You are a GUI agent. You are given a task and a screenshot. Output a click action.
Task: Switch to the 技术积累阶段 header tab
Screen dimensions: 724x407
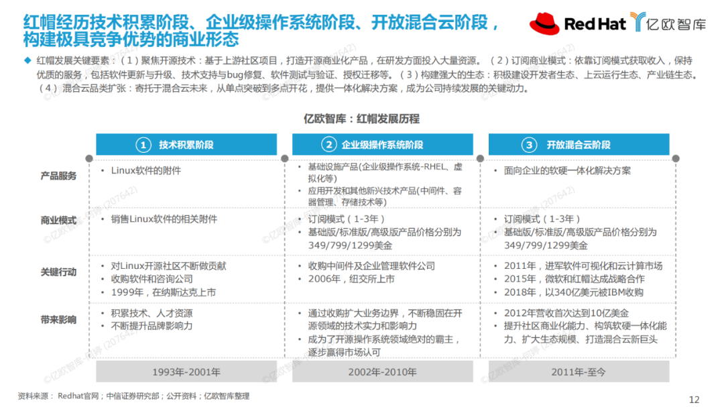click(186, 143)
